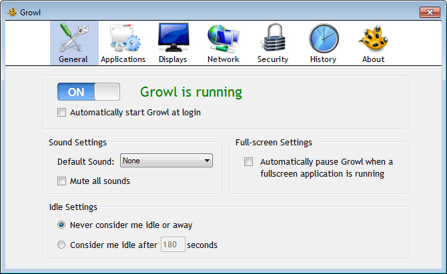Click the 'Sound Settings' group label
The width and height of the screenshot is (447, 274).
[x=77, y=142]
